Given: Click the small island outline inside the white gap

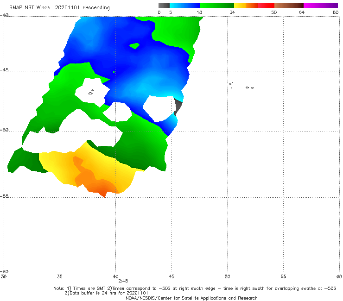Looking at the screenshot, I should pyautogui.click(x=90, y=93).
